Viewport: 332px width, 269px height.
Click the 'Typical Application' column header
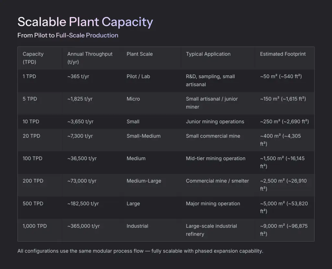(x=208, y=54)
